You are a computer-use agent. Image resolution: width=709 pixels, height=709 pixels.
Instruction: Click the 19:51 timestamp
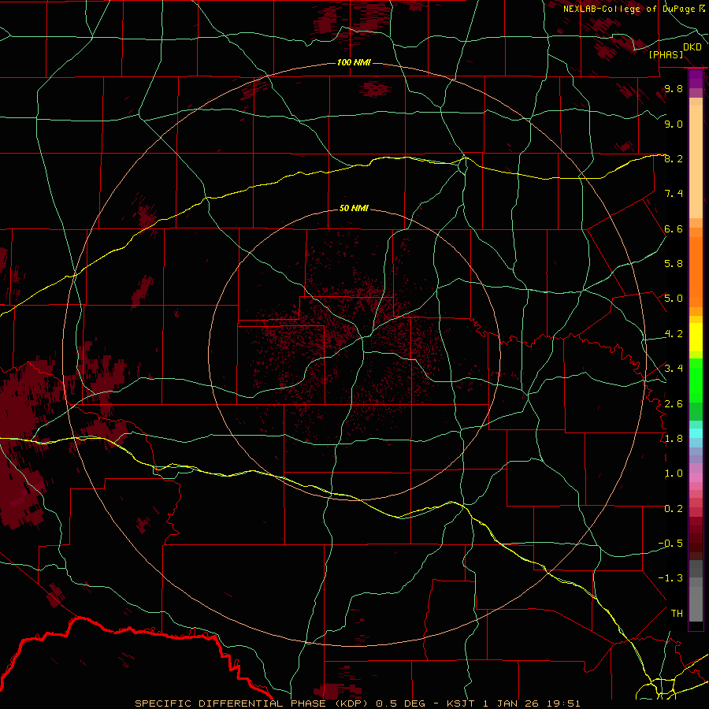click(562, 703)
